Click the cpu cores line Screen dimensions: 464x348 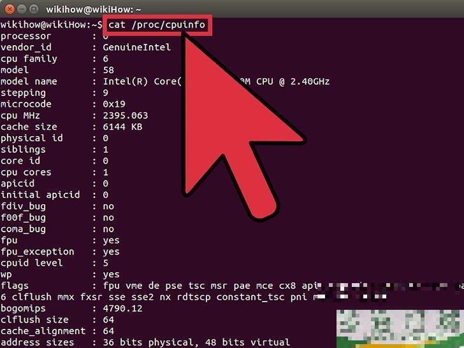54,172
